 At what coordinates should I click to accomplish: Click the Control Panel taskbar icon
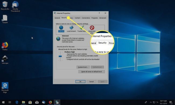[x=57, y=102]
